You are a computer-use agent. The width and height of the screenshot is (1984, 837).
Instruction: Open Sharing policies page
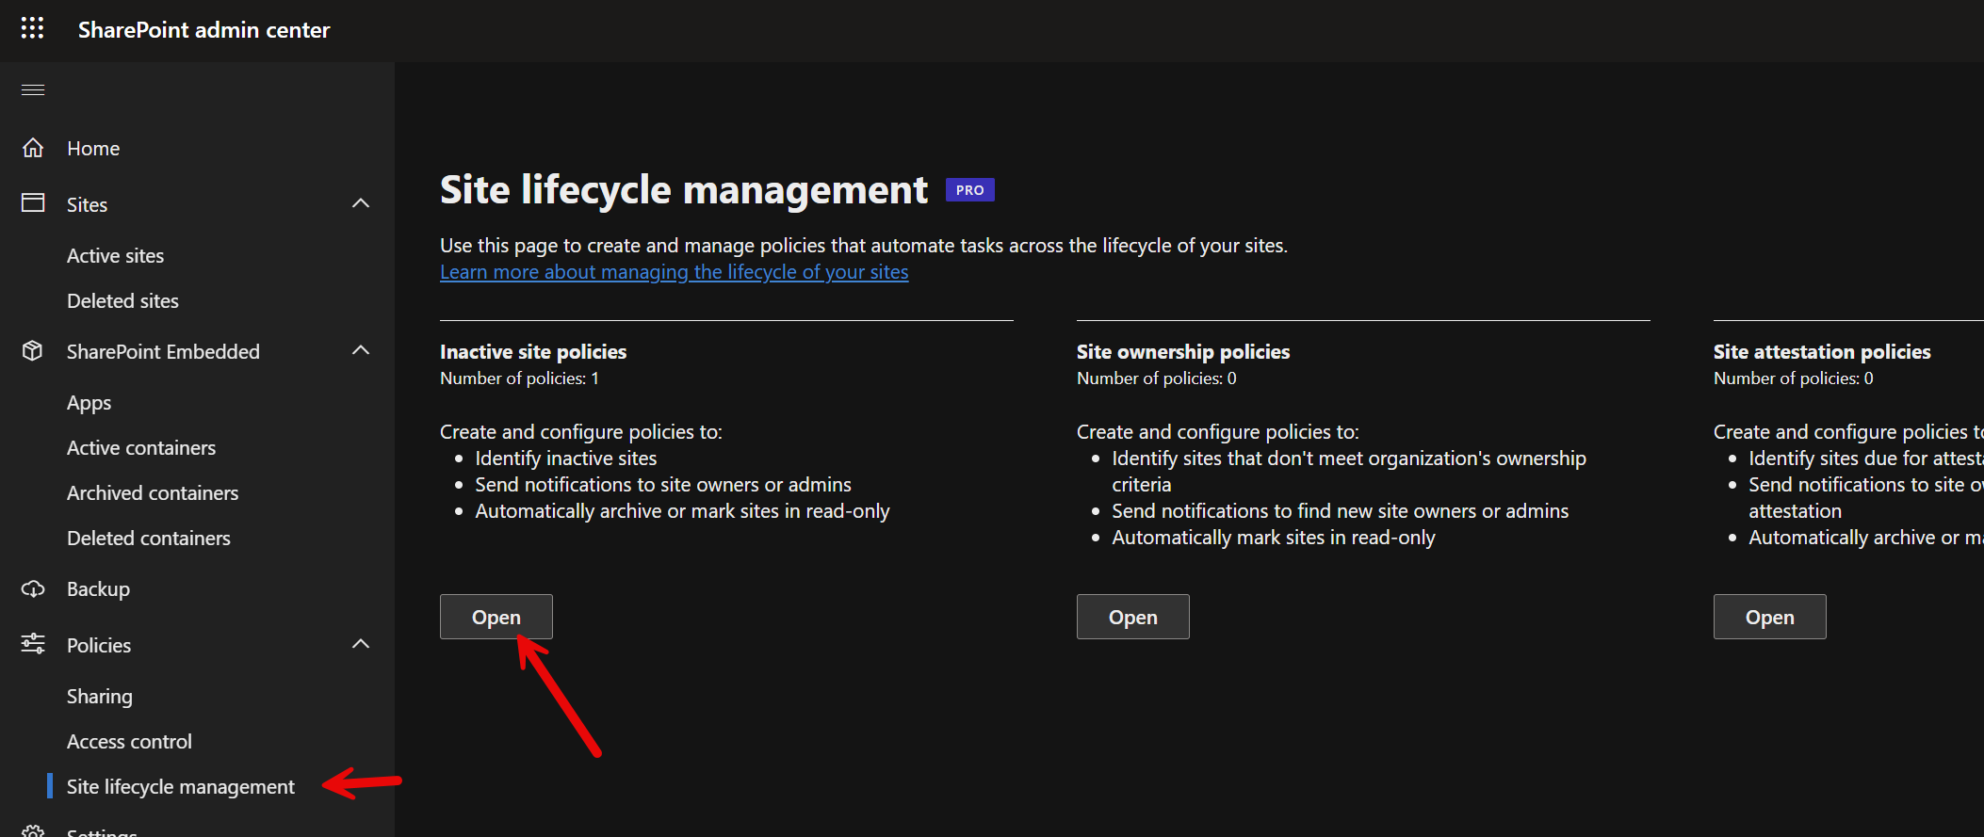coord(100,697)
